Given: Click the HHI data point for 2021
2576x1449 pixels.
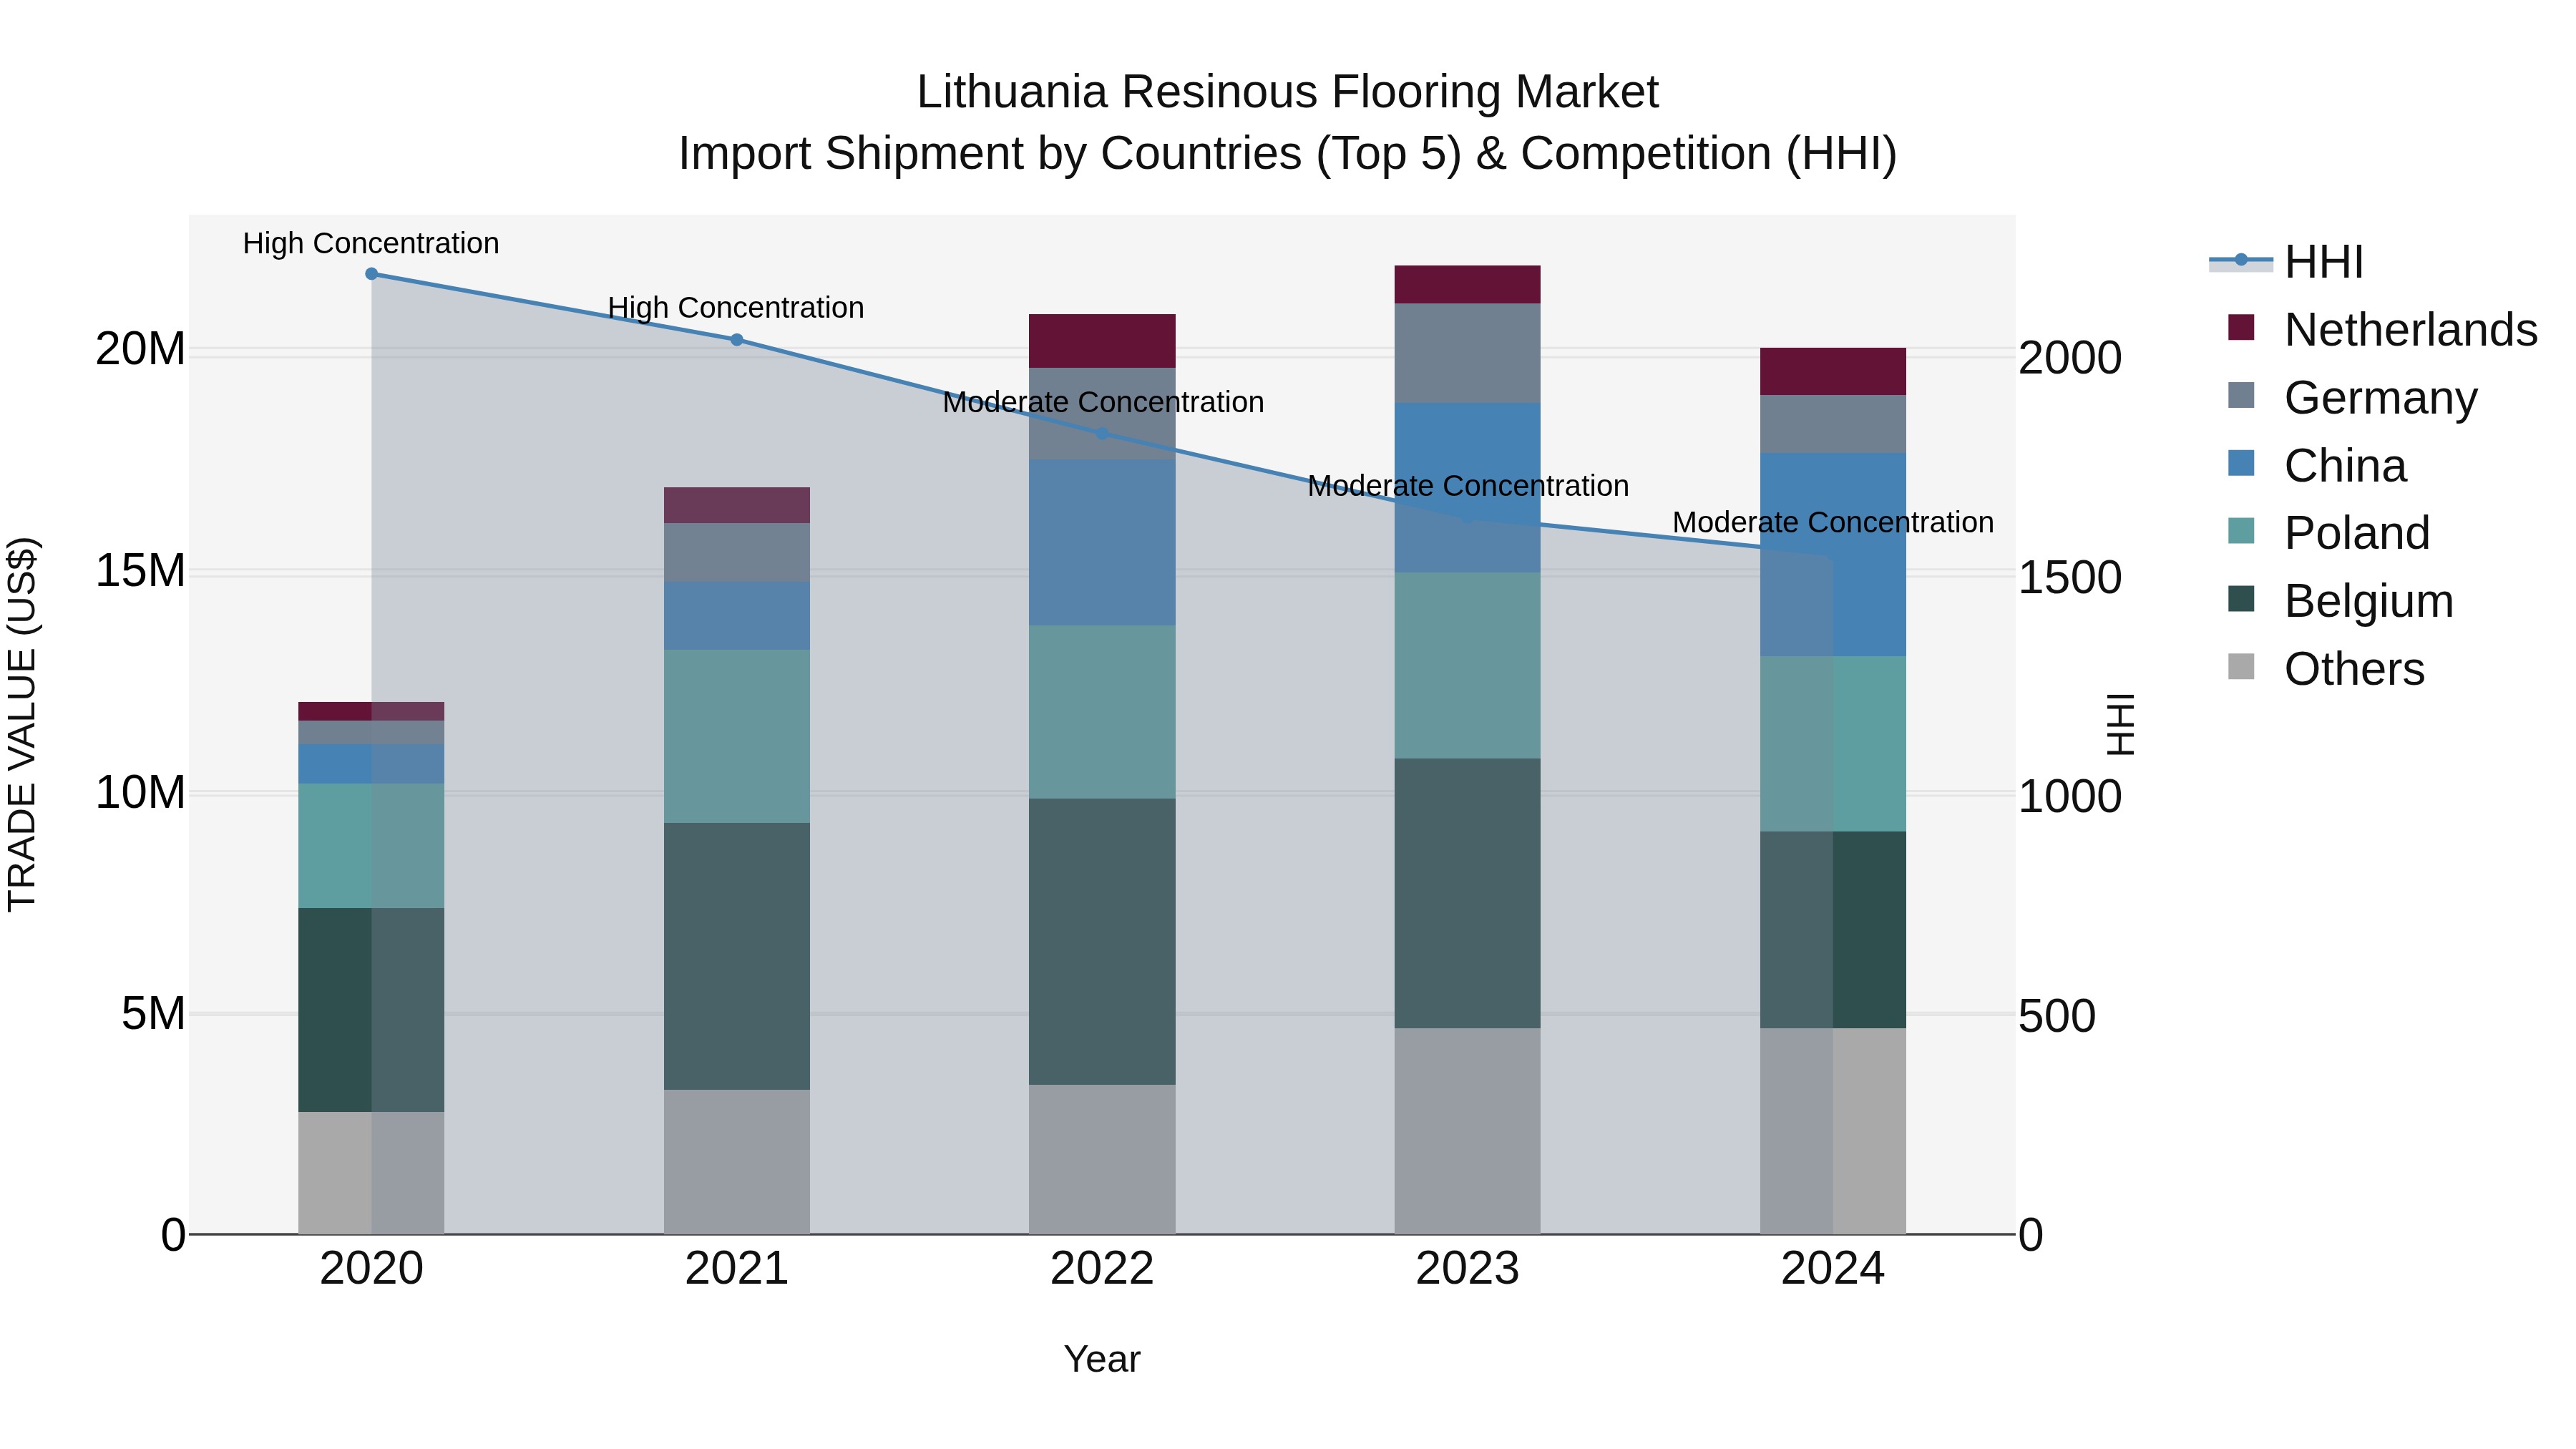Looking at the screenshot, I should (x=737, y=340).
